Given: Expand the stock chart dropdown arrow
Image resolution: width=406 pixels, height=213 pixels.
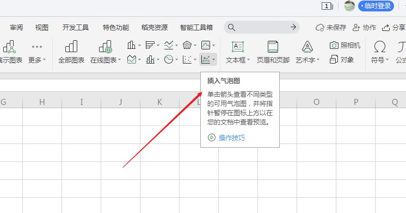Looking at the screenshot, I should coord(214,46).
